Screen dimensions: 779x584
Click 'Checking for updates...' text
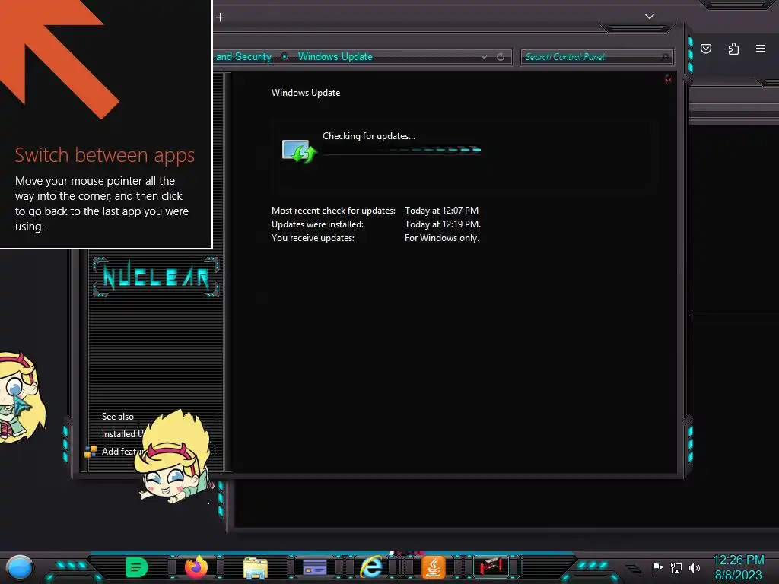pyautogui.click(x=369, y=136)
